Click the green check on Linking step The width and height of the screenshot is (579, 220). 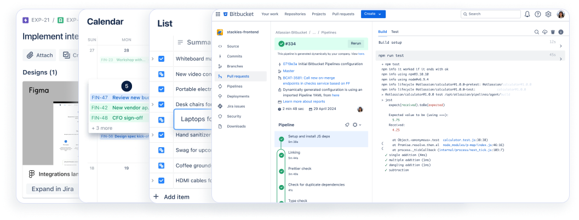click(x=282, y=155)
